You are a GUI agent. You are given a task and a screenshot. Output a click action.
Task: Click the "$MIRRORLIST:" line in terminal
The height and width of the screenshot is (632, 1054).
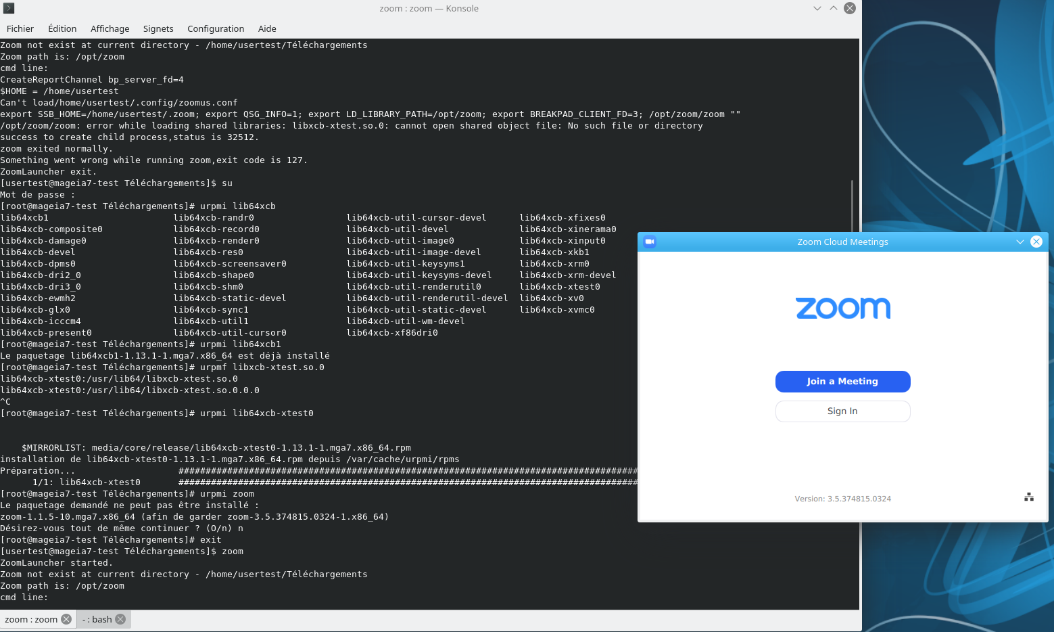tap(216, 448)
